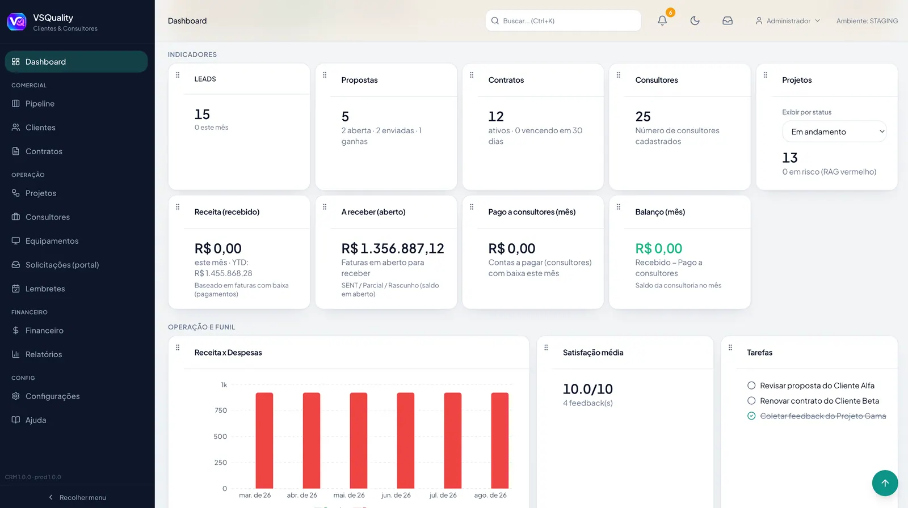Viewport: 908px width, 508px height.
Task: Click the R$ 1.356.887,12 receivable value
Action: pyautogui.click(x=393, y=248)
